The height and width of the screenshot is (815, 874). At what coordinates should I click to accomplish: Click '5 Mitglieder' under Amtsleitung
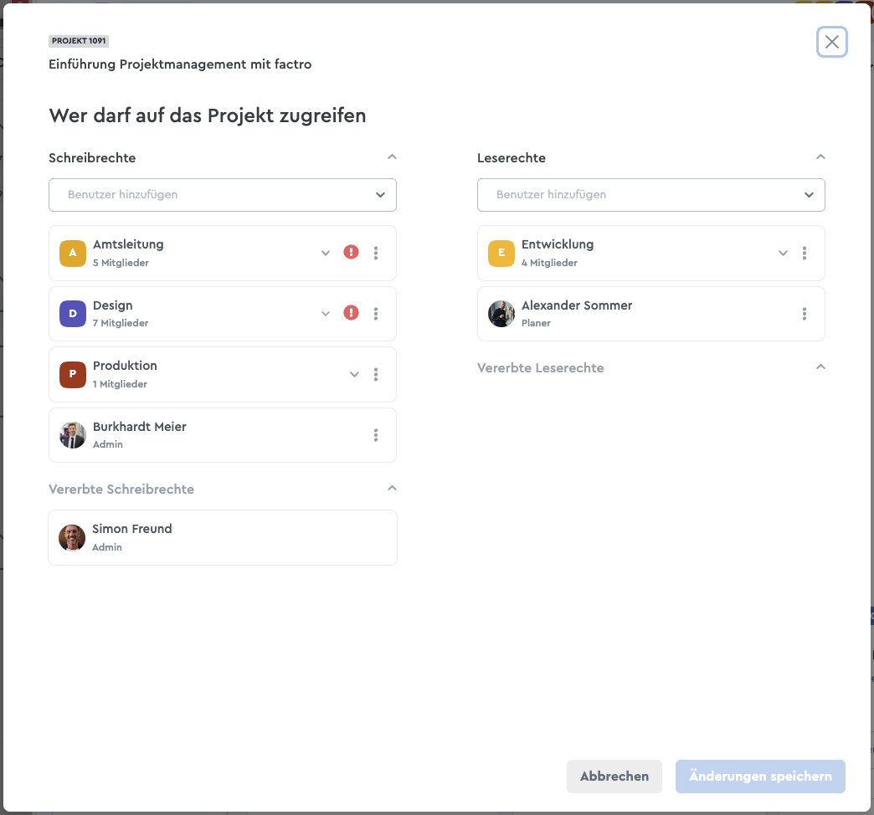121,263
